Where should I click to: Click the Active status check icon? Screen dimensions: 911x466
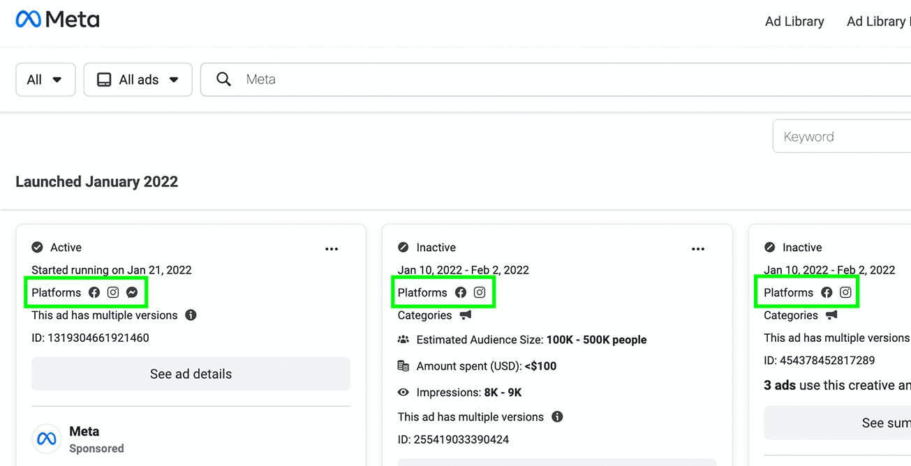[38, 248]
